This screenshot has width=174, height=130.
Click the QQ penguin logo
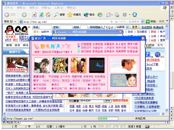pos(10,30)
